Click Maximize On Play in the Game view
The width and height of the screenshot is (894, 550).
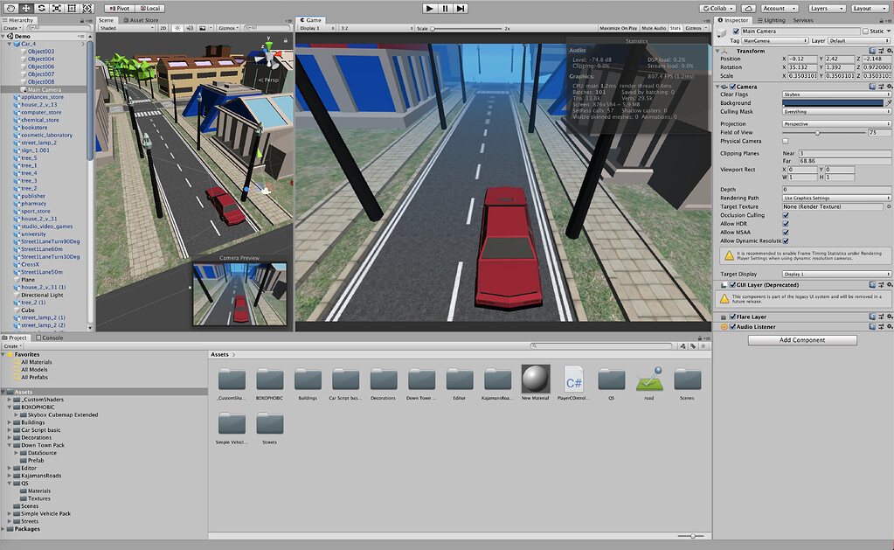tap(618, 27)
